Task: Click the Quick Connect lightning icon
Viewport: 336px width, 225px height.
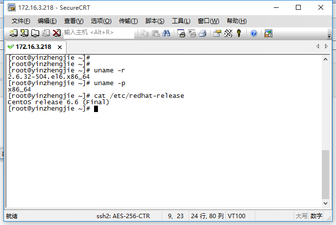Action: (x=24, y=33)
